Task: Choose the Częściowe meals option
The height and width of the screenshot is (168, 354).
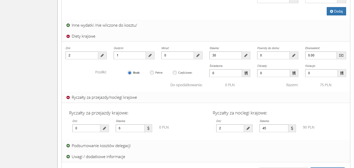Action: pyautogui.click(x=175, y=73)
